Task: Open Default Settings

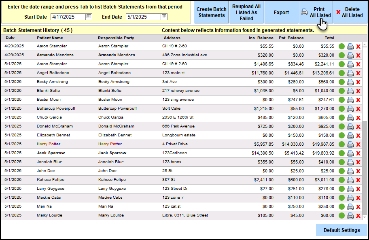Action: [341, 230]
